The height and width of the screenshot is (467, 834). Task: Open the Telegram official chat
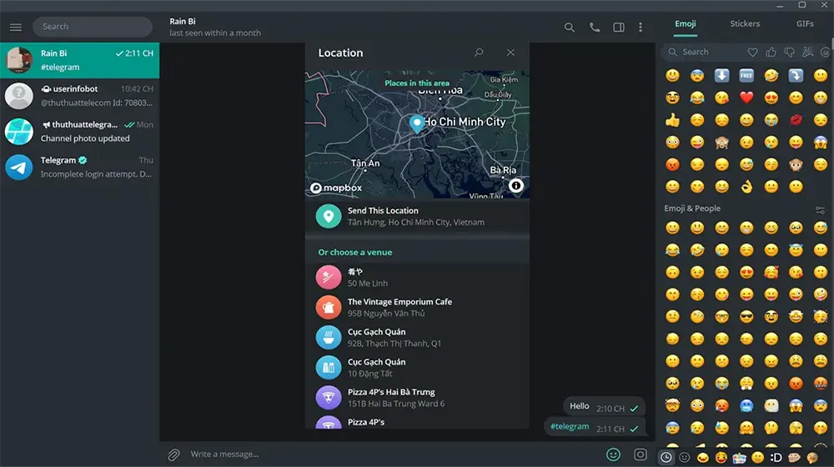[x=80, y=167]
